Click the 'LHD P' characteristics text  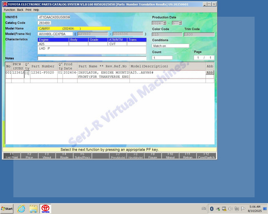click(x=44, y=48)
